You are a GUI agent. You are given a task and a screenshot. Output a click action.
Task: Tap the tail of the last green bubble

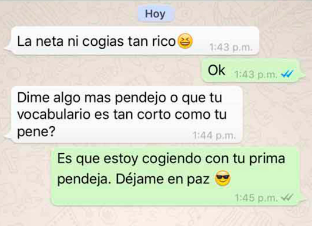click(x=303, y=199)
